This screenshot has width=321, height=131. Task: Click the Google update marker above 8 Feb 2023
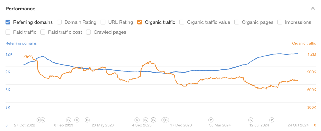pos(68,120)
